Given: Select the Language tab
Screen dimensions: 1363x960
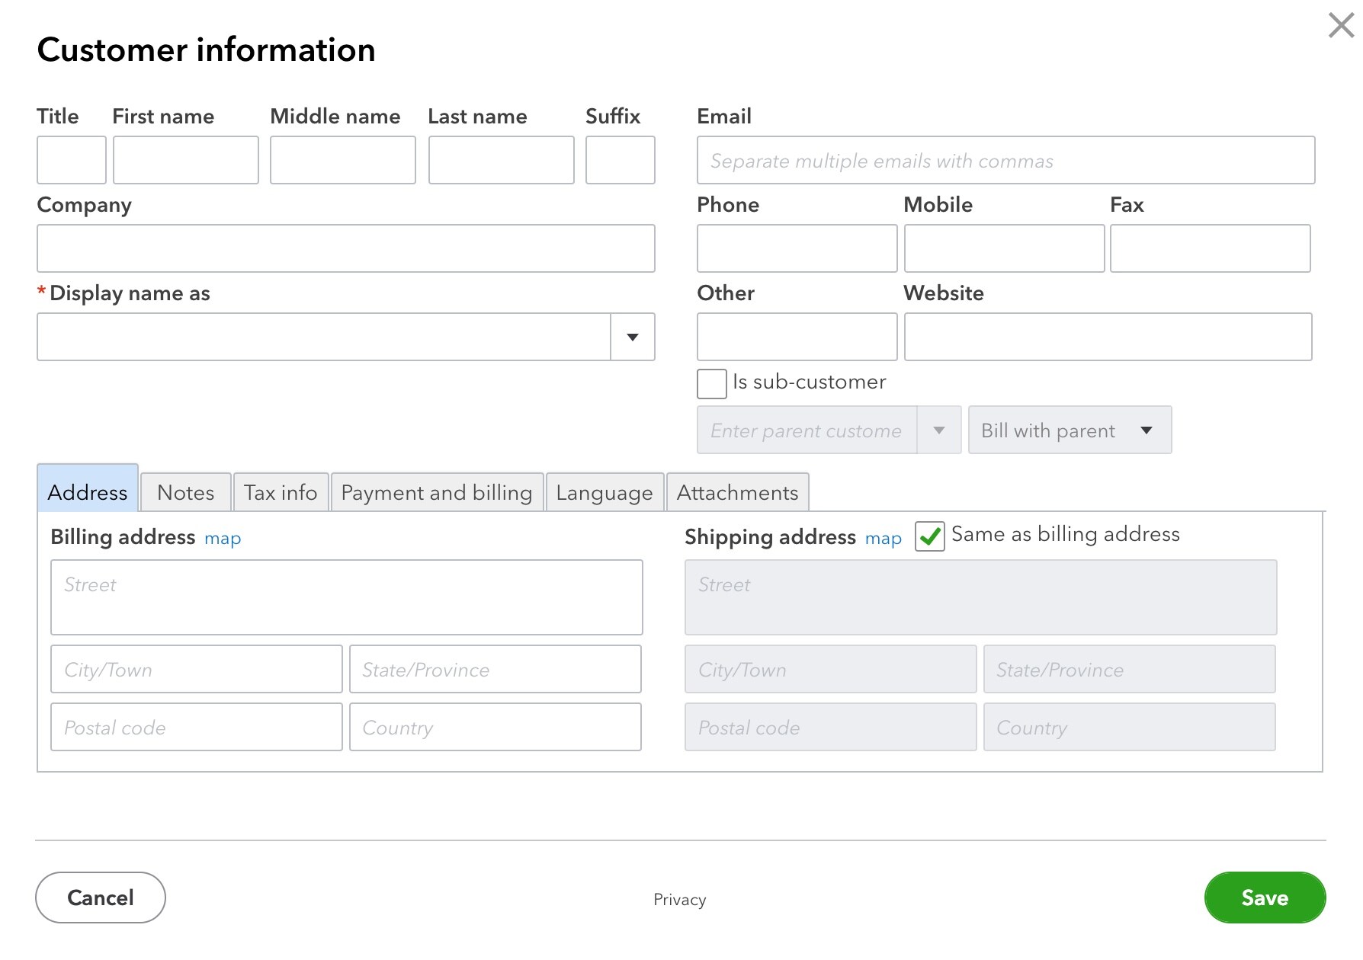Looking at the screenshot, I should [x=605, y=492].
